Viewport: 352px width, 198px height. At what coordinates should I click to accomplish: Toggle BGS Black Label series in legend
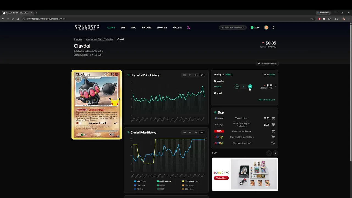(164, 182)
